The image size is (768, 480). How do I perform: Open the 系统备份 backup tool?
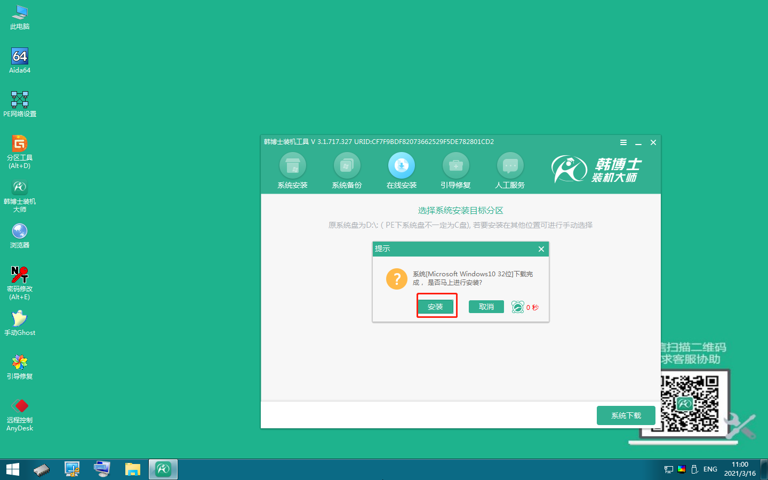click(347, 166)
